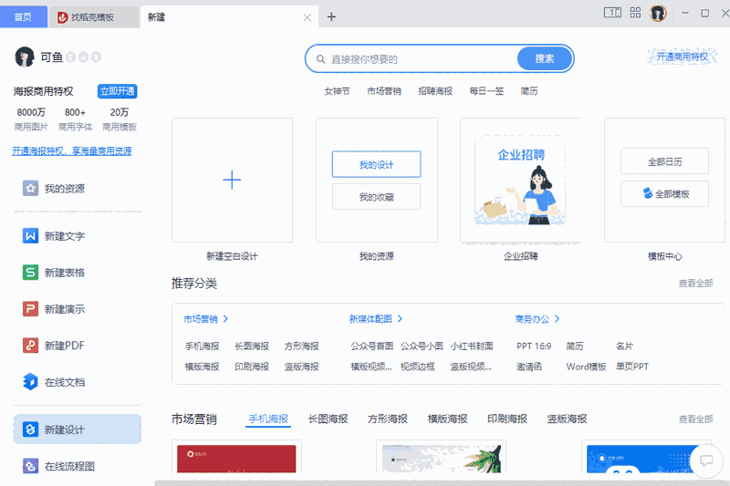Open the red poster template thumbnail
Viewport: 730px width, 486px height.
[236, 459]
